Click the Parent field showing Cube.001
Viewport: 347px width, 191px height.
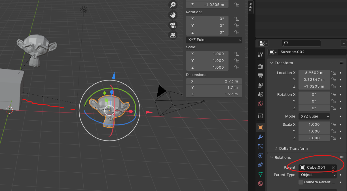click(x=318, y=168)
